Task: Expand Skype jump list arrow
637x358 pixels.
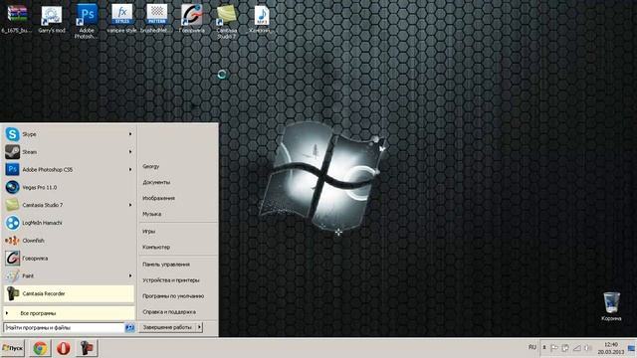Action: (x=130, y=134)
